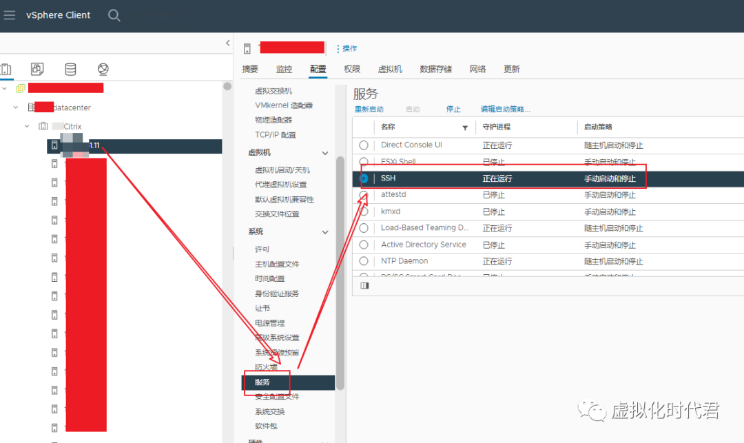Viewport: 744px width, 443px height.
Task: Open the 监控 tab
Action: coord(285,70)
